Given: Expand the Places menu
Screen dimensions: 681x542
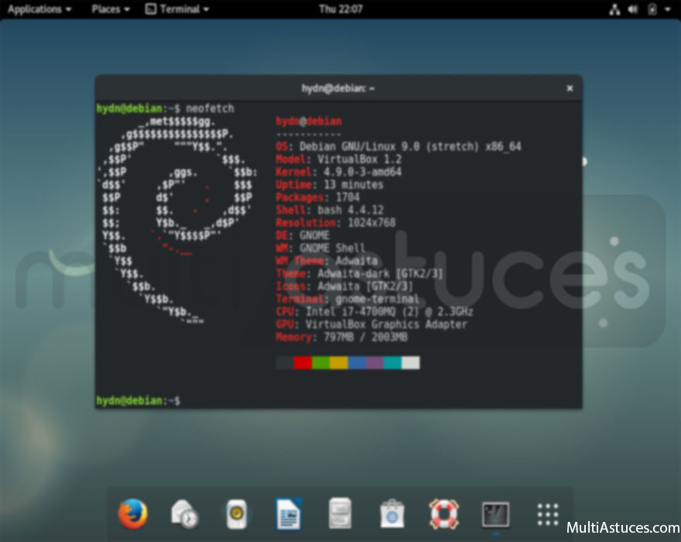Looking at the screenshot, I should coord(111,9).
